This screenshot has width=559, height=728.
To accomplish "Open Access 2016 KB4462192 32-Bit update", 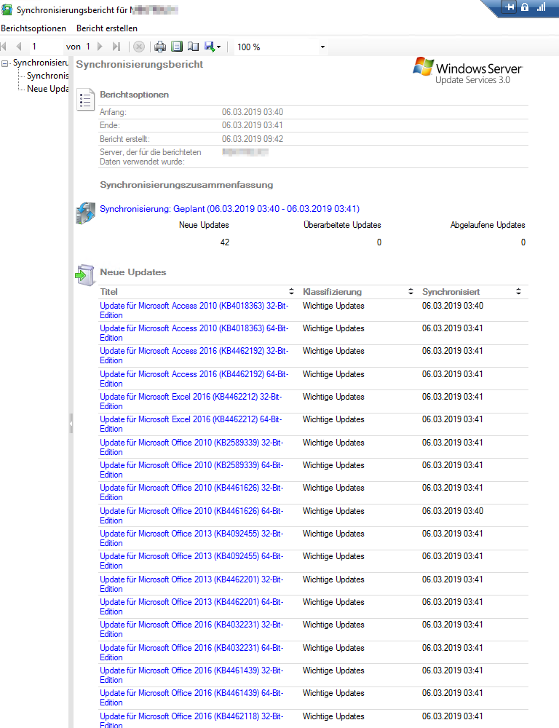I will click(194, 356).
